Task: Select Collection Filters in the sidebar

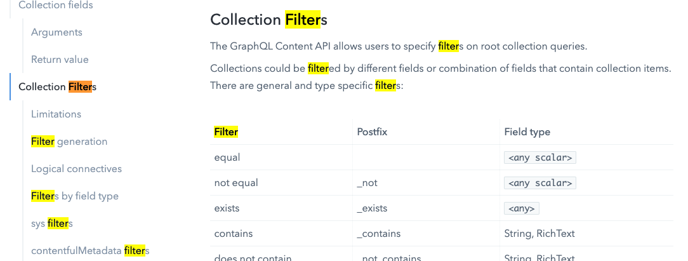Action: (58, 87)
